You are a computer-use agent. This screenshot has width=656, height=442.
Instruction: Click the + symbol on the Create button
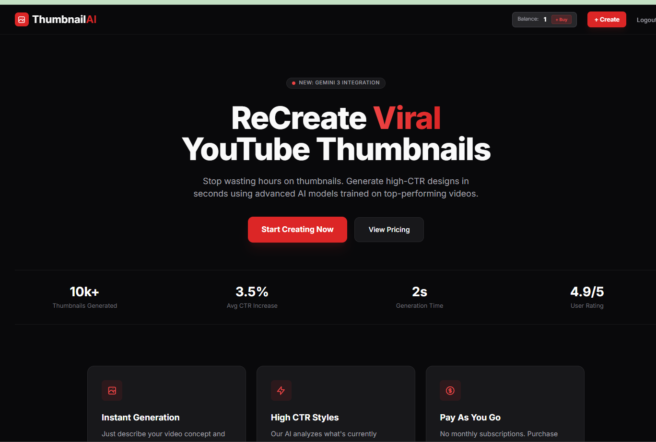(596, 19)
